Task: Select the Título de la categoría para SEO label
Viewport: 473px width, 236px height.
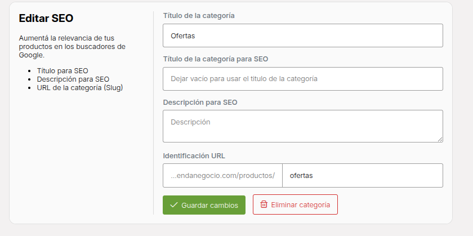Action: pos(215,59)
